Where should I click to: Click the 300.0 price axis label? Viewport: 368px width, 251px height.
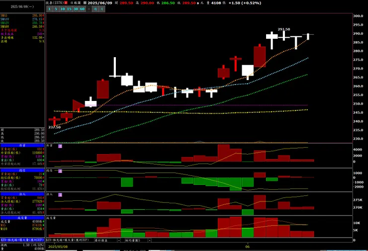358,16
